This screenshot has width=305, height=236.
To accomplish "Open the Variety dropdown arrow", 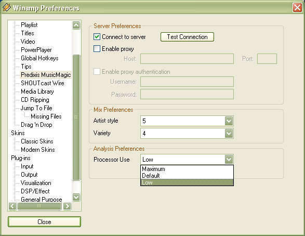I will coord(229,133).
